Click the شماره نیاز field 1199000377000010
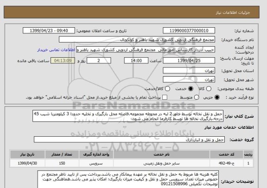267x188 pixels. click(x=189, y=30)
